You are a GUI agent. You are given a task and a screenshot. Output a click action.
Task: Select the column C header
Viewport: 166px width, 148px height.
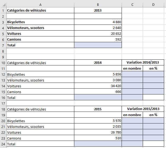132,4
